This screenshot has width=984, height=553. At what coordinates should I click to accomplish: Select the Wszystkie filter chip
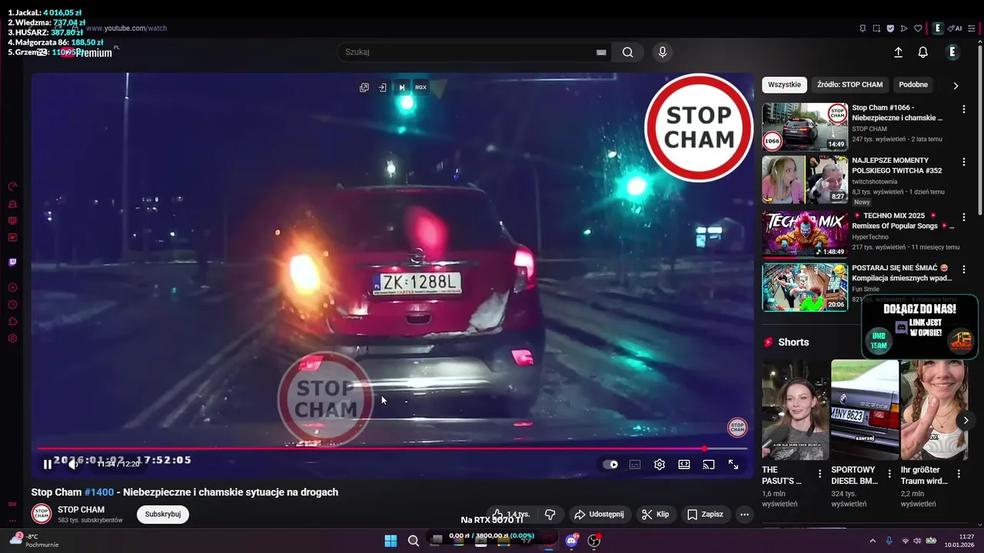coord(784,84)
